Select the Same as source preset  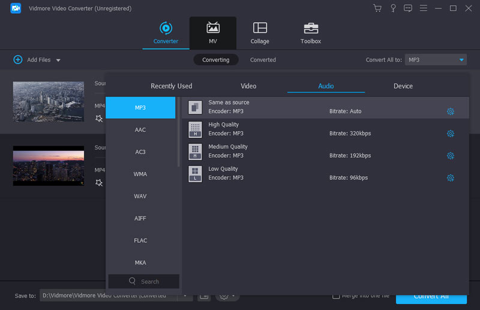coord(325,107)
